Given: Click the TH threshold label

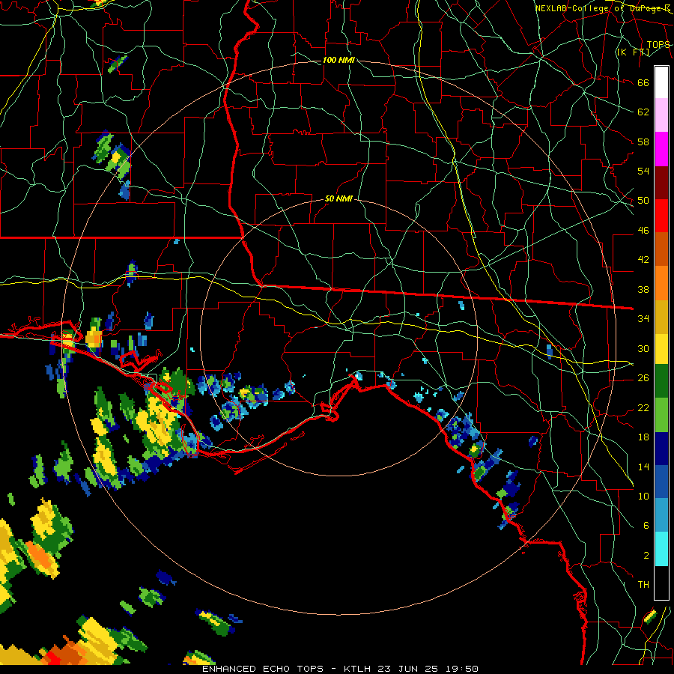Looking at the screenshot, I should 643,584.
